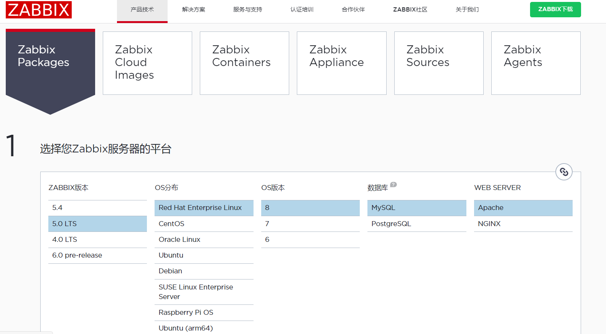
Task: Choose CentOS distribution
Action: (x=204, y=224)
